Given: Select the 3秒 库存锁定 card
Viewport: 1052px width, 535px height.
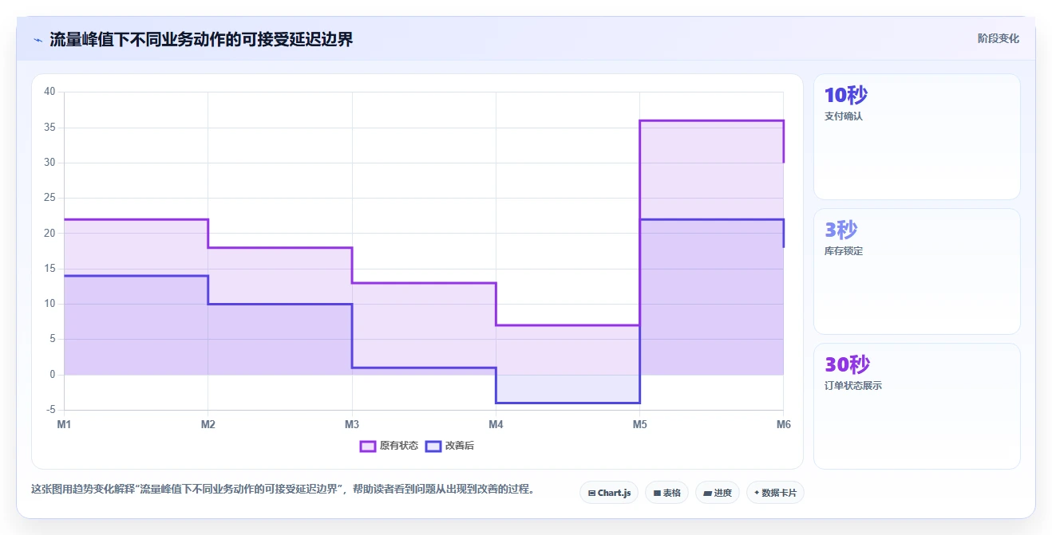Looking at the screenshot, I should (x=916, y=271).
